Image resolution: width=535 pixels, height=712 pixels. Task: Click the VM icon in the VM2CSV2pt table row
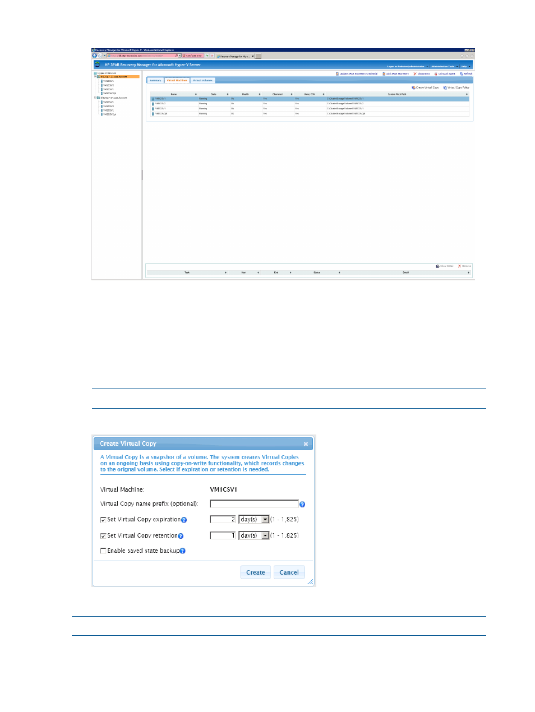click(x=153, y=114)
